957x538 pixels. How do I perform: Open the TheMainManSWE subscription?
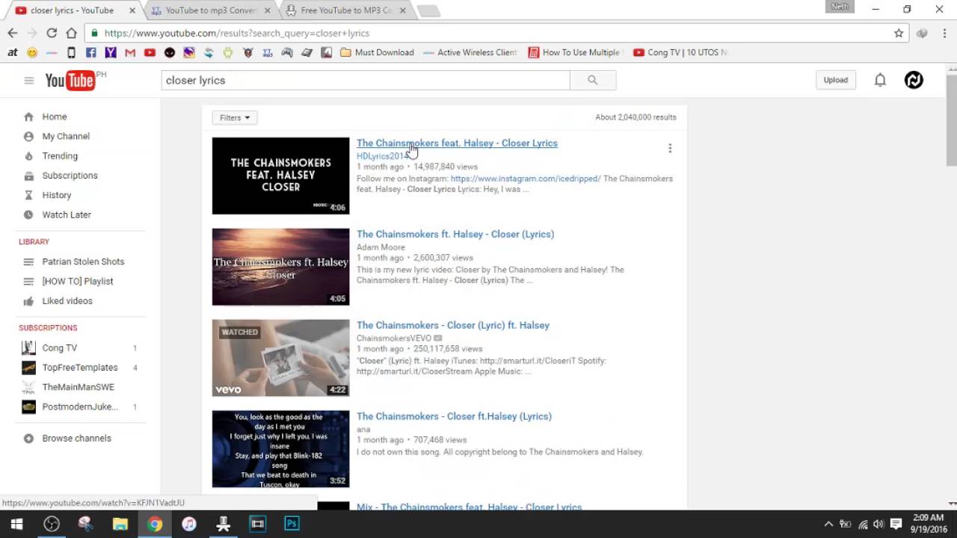pos(79,387)
